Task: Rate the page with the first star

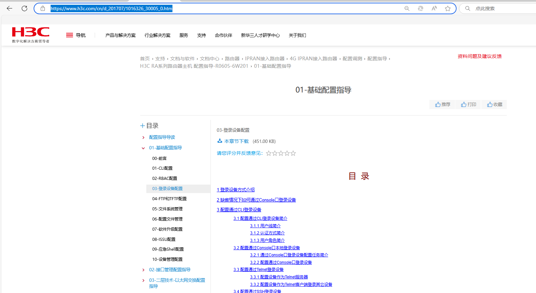Action: (269, 153)
